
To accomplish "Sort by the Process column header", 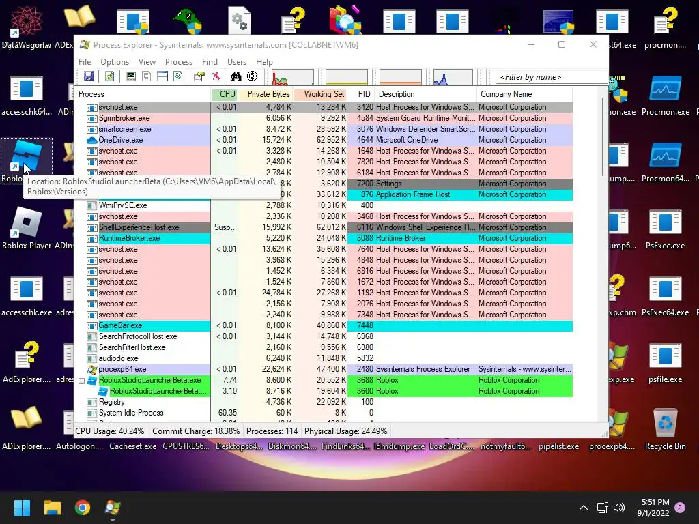I will tap(143, 94).
